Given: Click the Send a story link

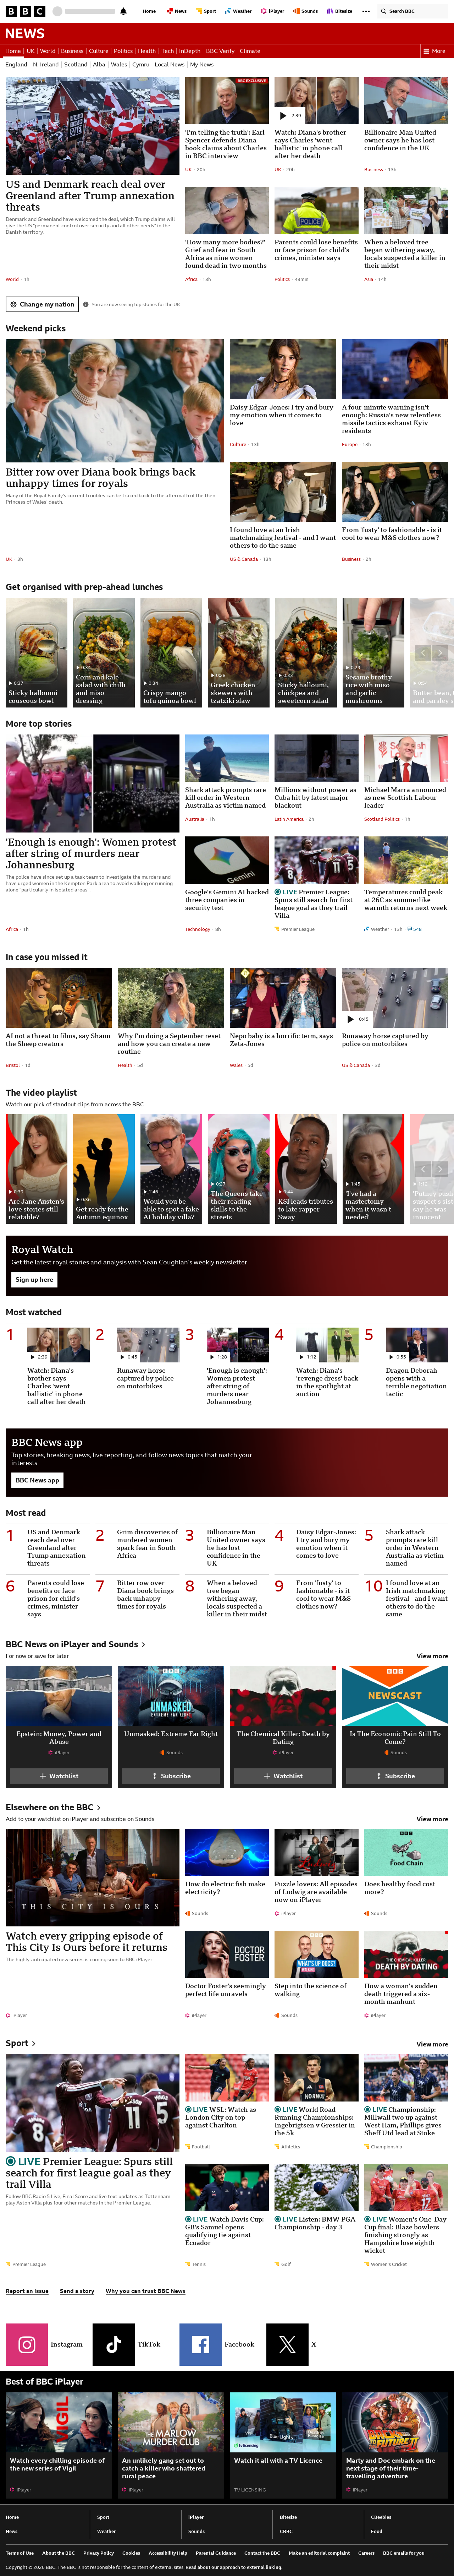Looking at the screenshot, I should [x=77, y=2291].
